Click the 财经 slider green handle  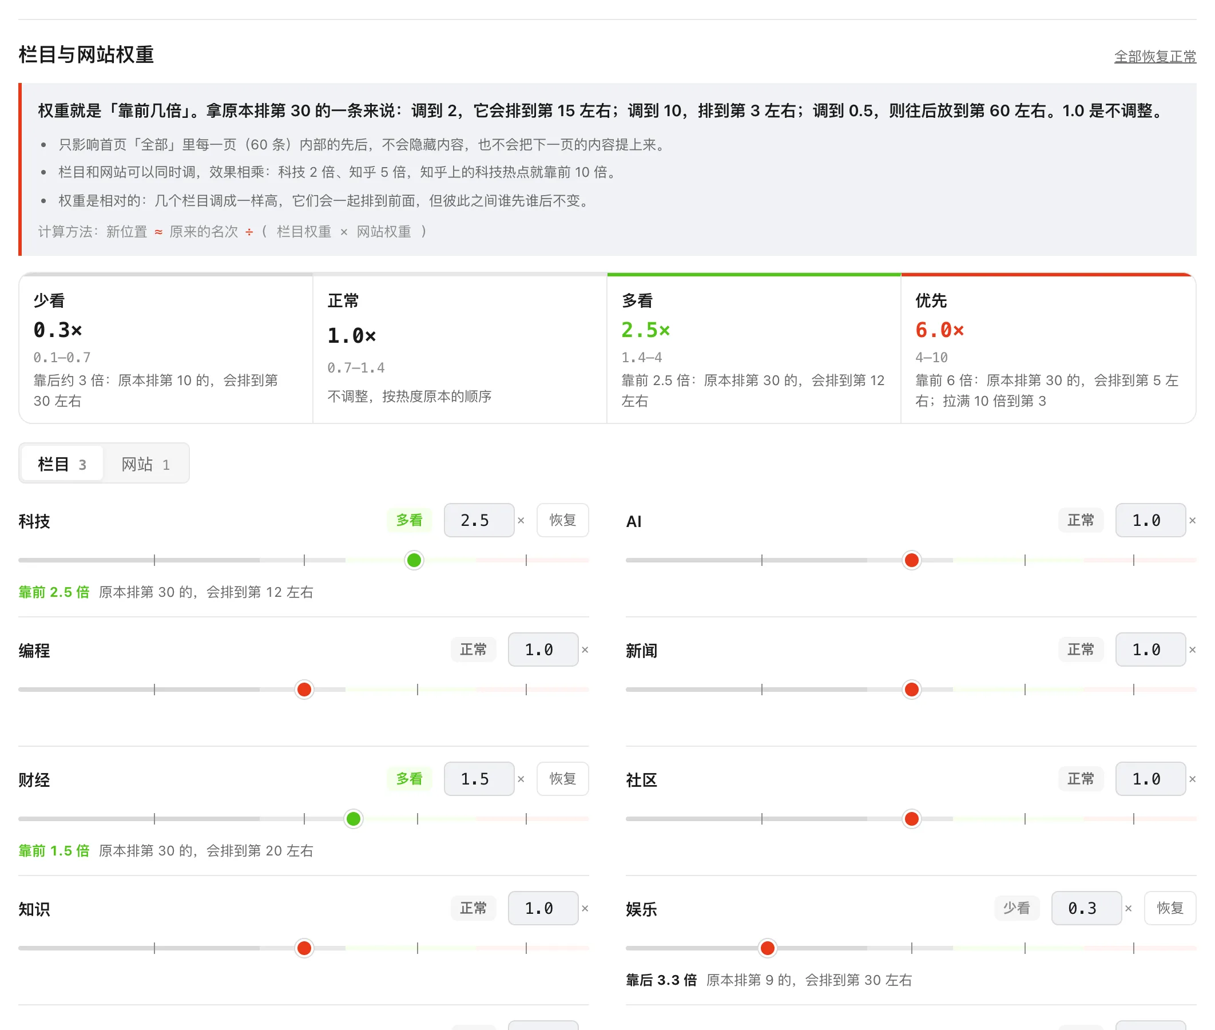(x=353, y=819)
